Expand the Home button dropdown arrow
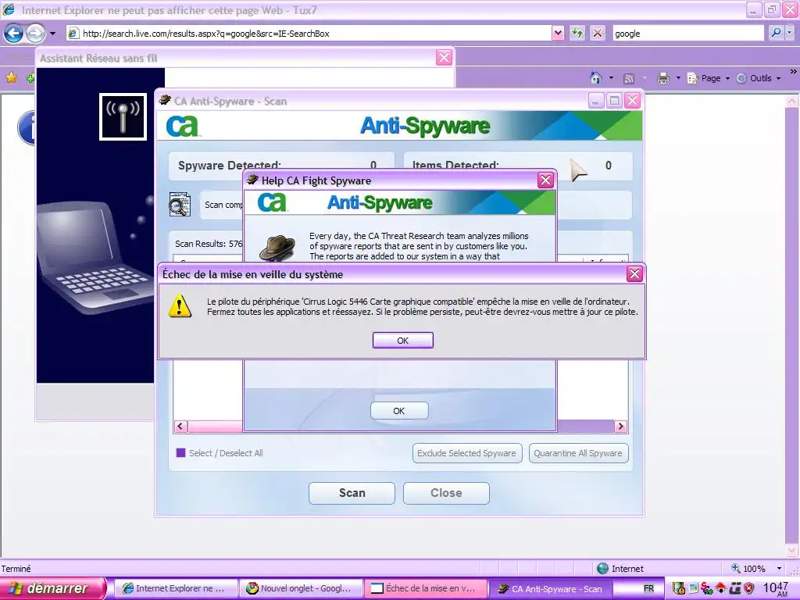Screen dimensions: 800x600 [x=611, y=78]
